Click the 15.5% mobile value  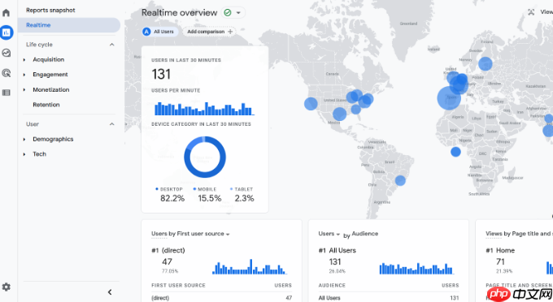[x=210, y=199]
